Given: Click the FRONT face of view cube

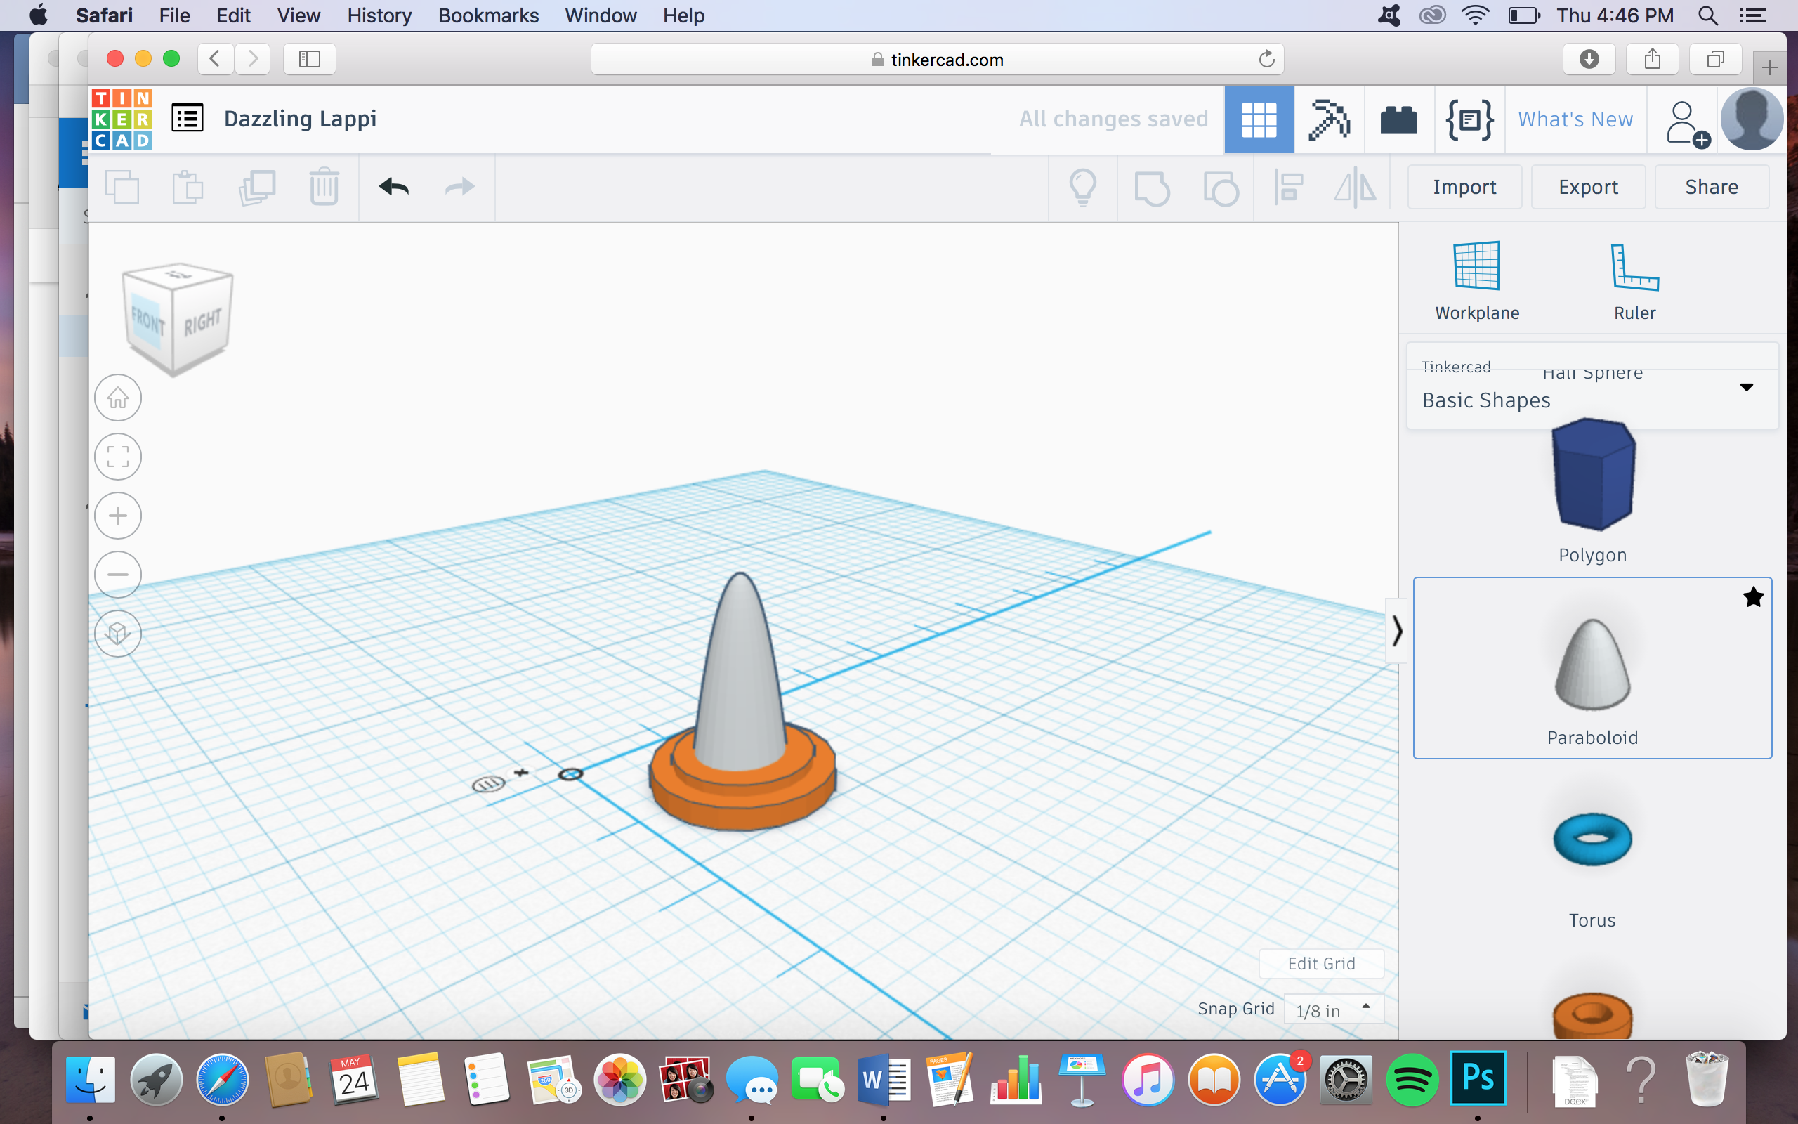Looking at the screenshot, I should [x=149, y=322].
